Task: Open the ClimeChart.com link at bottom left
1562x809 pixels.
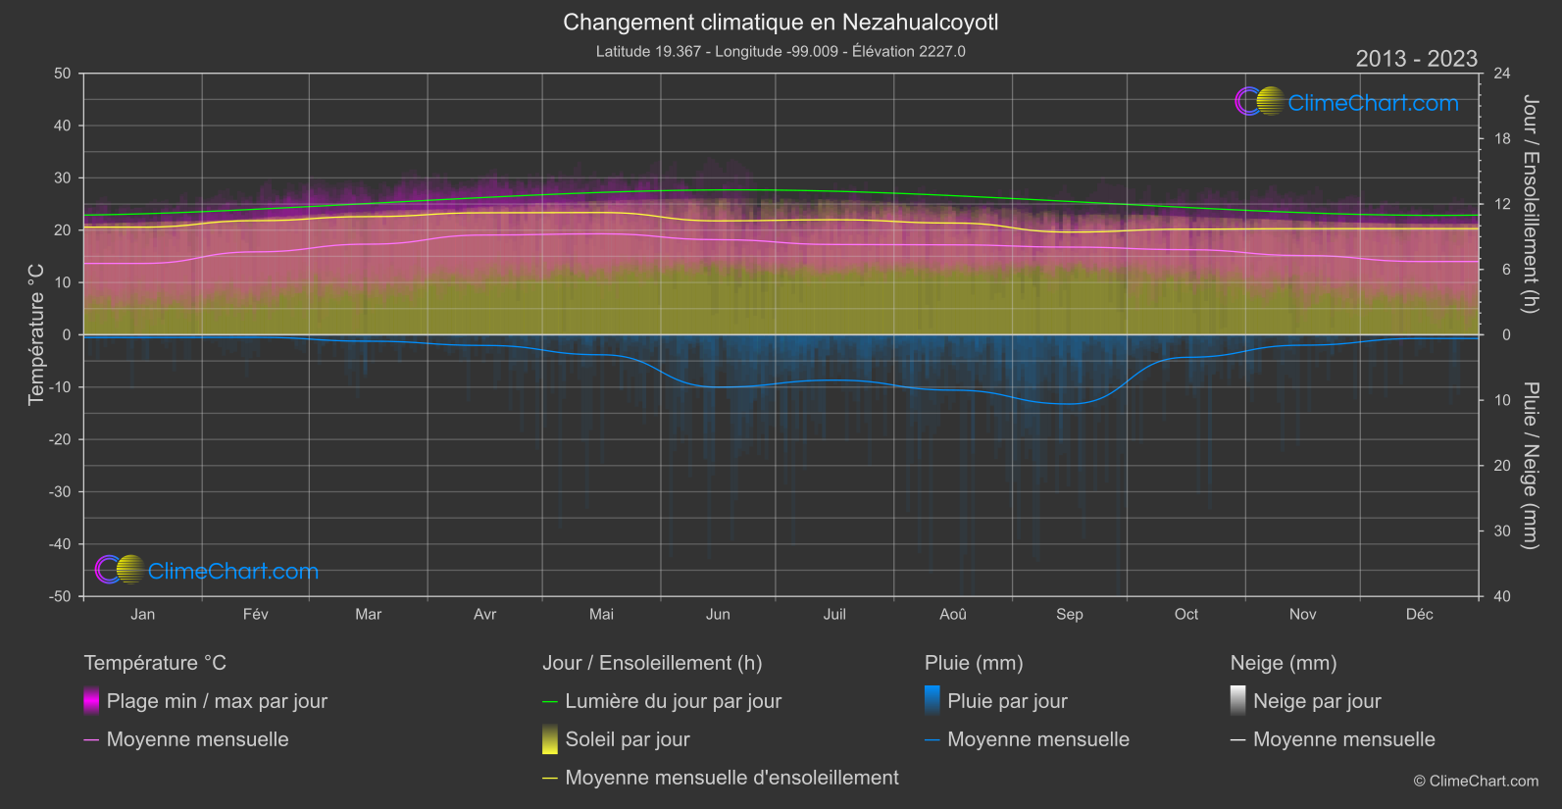Action: 232,572
